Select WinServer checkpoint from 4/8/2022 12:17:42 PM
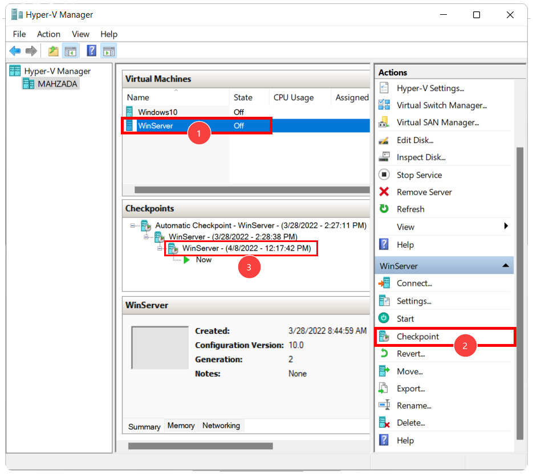This screenshot has height=475, width=533. tap(246, 248)
